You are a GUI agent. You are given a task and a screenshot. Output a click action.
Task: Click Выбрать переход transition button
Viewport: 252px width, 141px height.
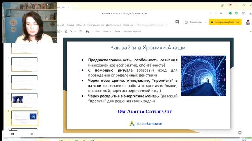(132, 31)
